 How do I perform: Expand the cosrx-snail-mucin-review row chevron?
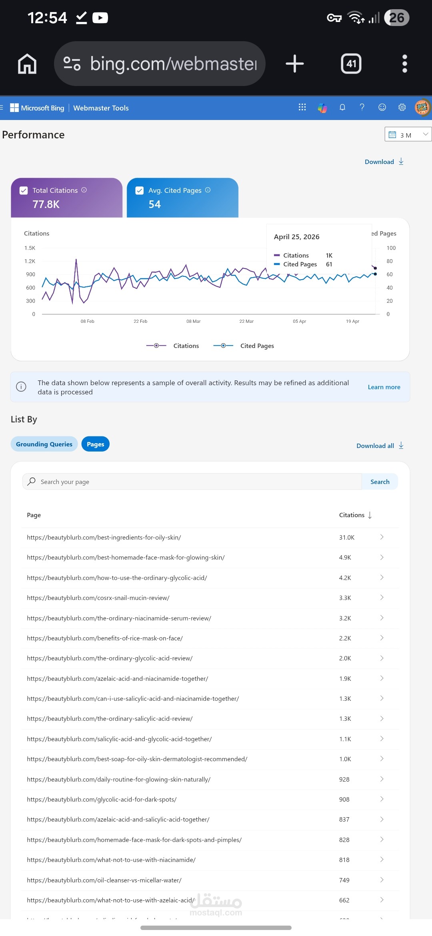[382, 597]
